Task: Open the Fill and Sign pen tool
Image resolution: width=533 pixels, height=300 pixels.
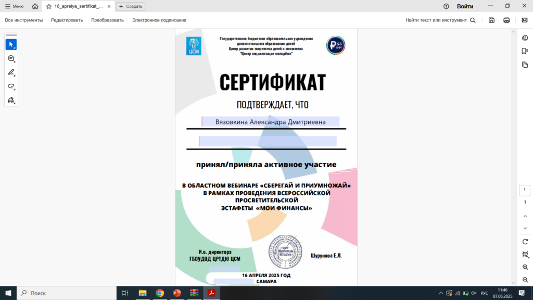Action: (x=11, y=101)
